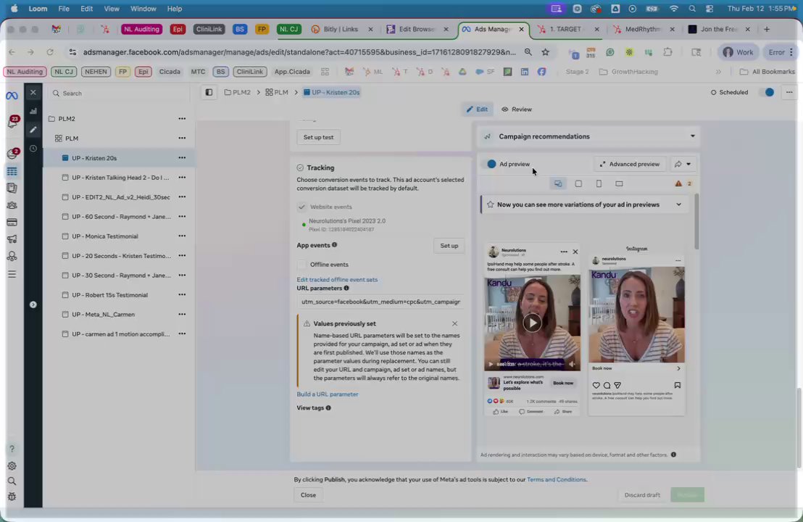Image resolution: width=803 pixels, height=522 pixels.
Task: Switch to the Bitly | Links browser tab
Action: tap(341, 29)
